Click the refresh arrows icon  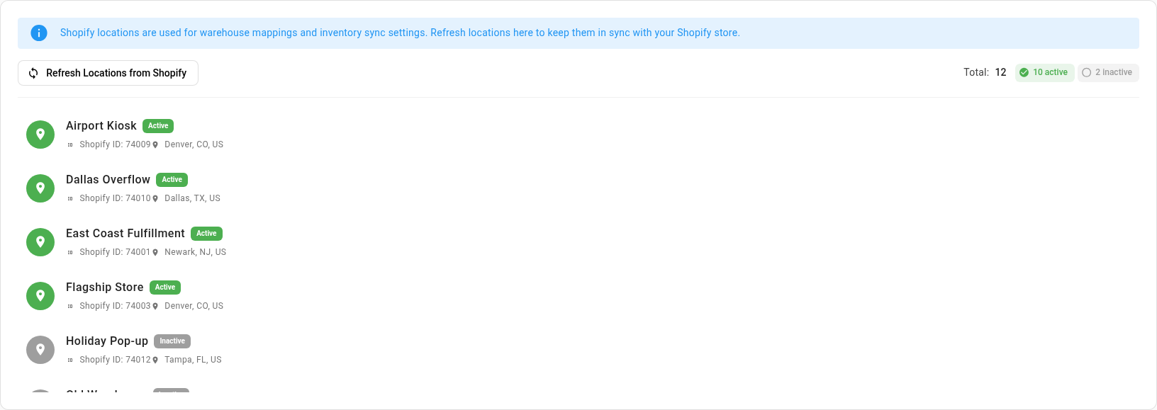pyautogui.click(x=33, y=73)
